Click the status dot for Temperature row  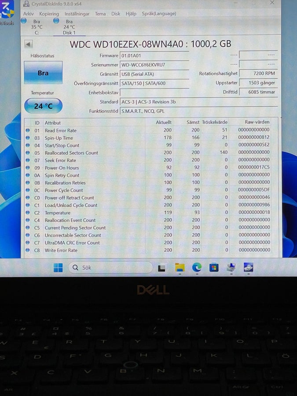coord(28,213)
